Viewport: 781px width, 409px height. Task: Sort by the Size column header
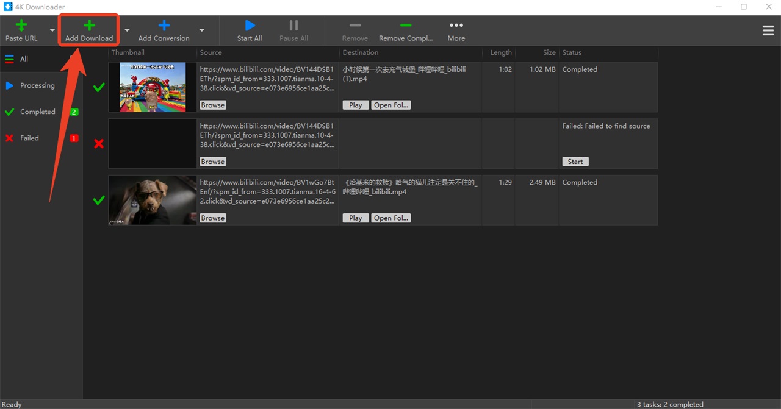(537, 52)
